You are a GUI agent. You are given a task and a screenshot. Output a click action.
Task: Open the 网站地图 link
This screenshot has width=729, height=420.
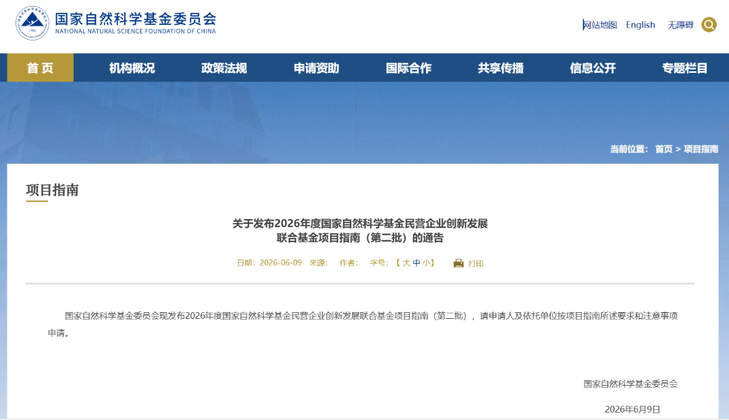click(x=600, y=25)
